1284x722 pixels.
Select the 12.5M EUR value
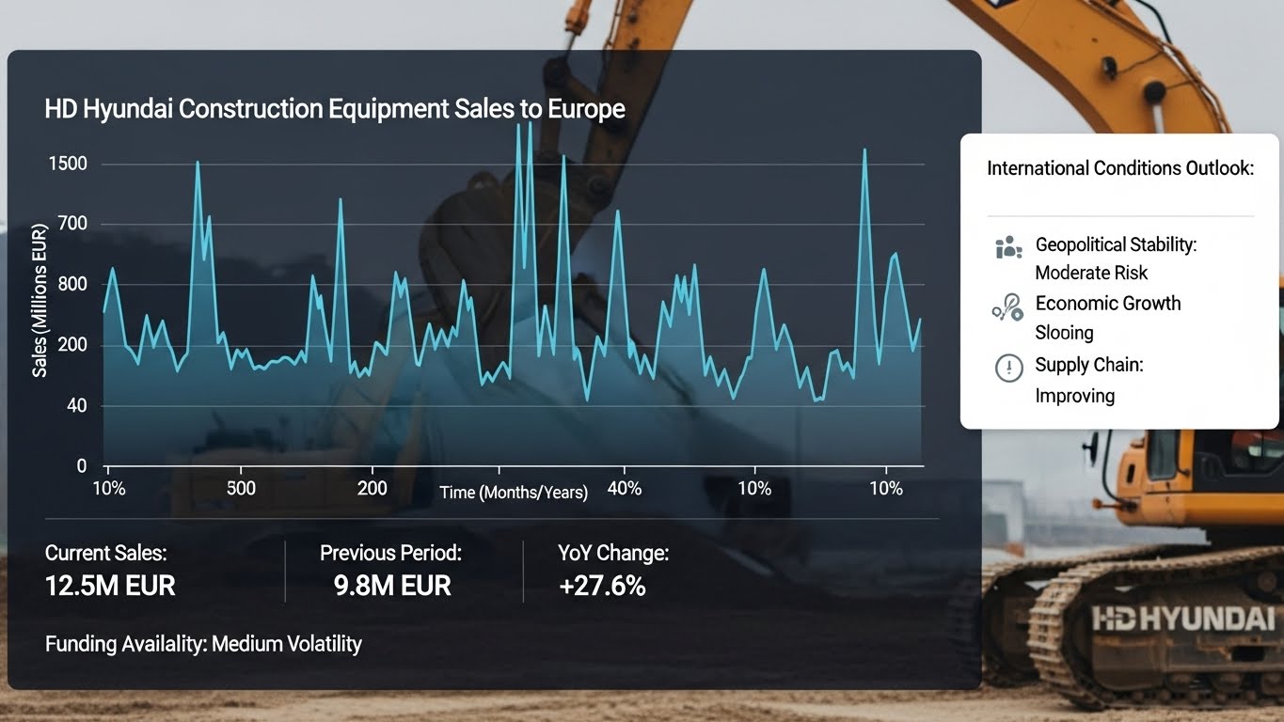click(x=110, y=586)
